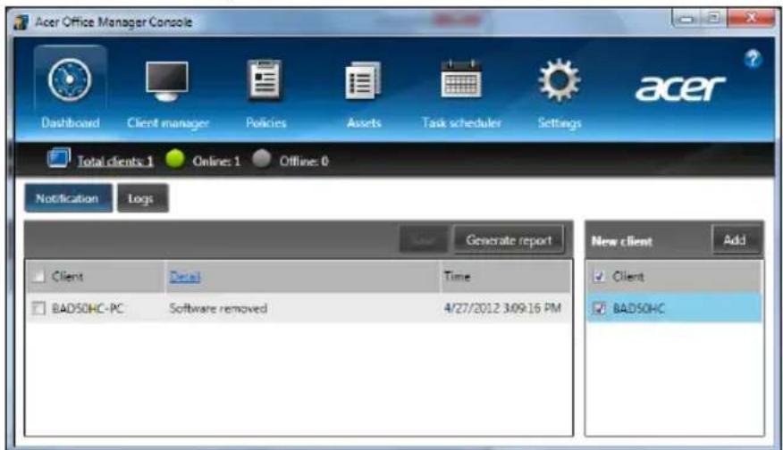The height and width of the screenshot is (450, 783).
Task: Toggle the select-all Client checkbox in notifications
Action: [38, 277]
